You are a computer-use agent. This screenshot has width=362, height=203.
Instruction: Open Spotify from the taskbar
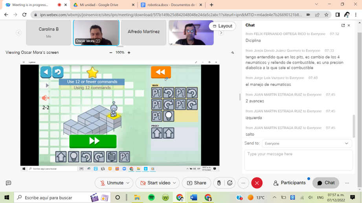point(151,198)
